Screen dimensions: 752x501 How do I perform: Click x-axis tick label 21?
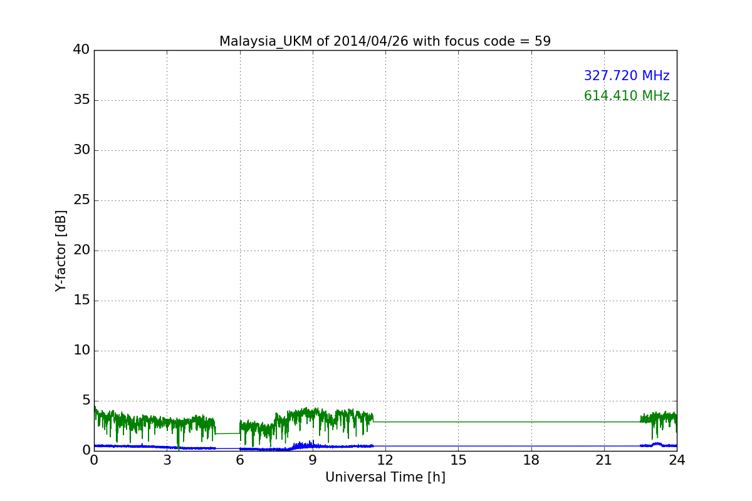[604, 460]
